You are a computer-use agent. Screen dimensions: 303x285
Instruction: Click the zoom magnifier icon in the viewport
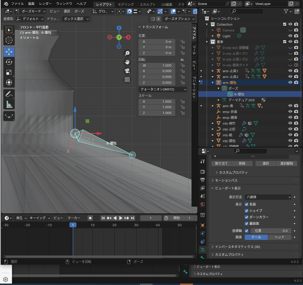click(x=127, y=53)
